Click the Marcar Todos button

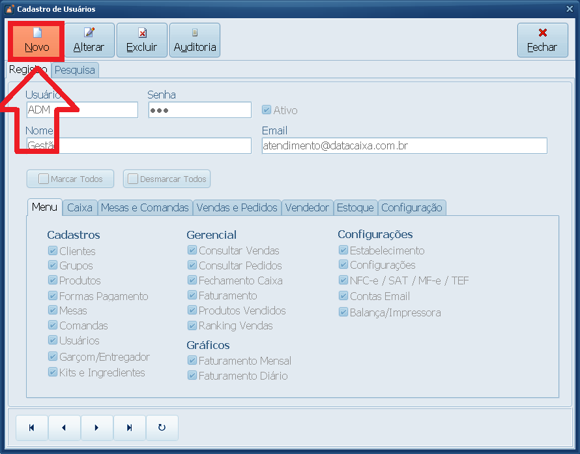(x=70, y=179)
